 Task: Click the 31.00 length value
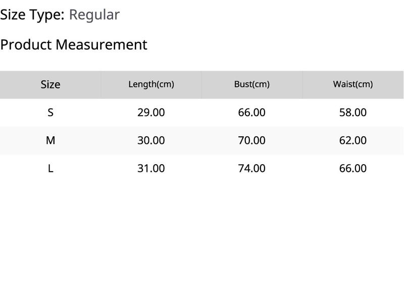[x=151, y=168]
